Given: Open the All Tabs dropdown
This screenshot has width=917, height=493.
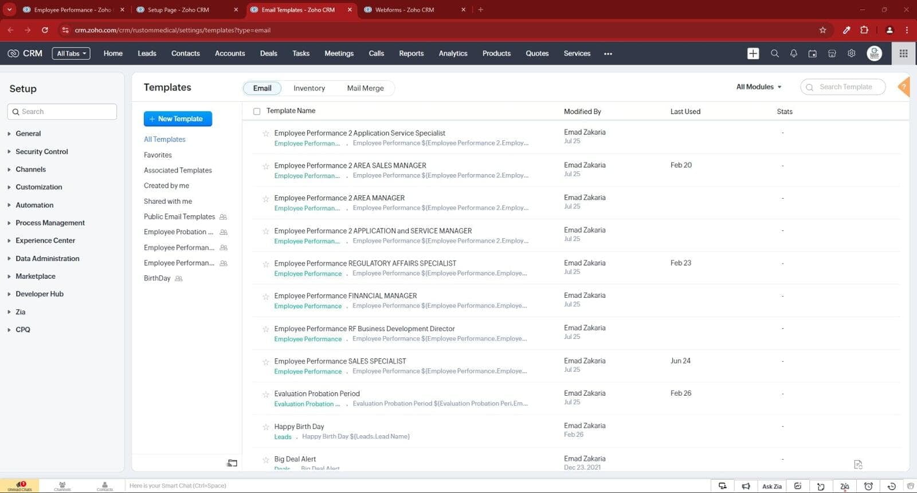Looking at the screenshot, I should (71, 53).
